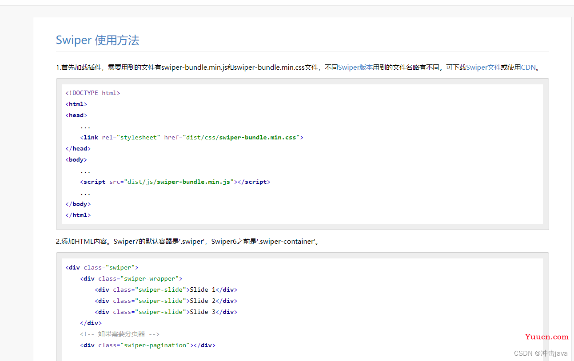Click the opening "<html>" tag line
The height and width of the screenshot is (361, 574).
(76, 104)
